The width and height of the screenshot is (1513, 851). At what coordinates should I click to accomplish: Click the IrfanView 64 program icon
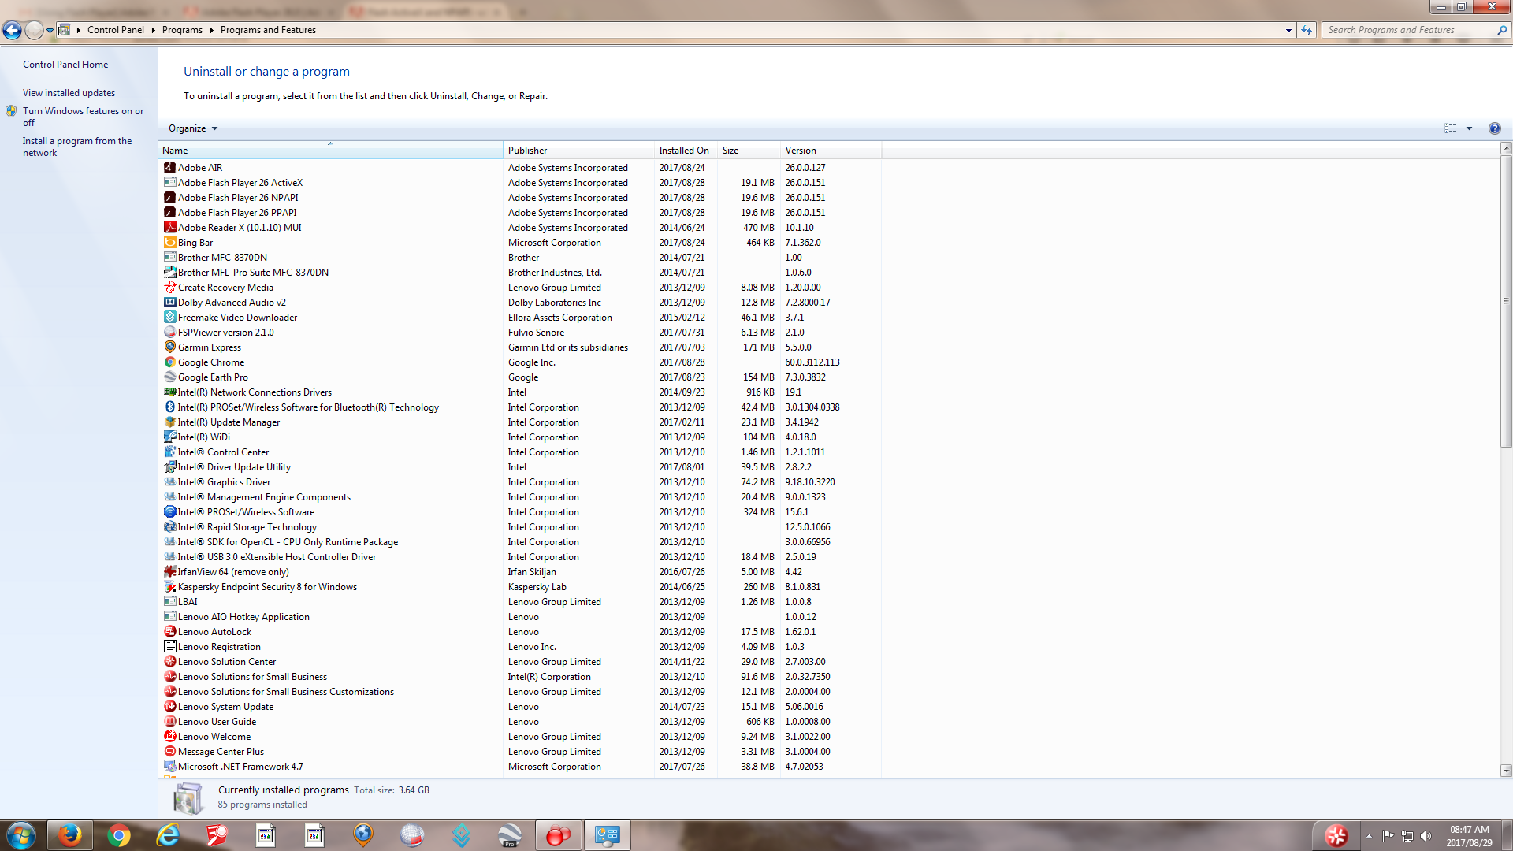pos(169,572)
